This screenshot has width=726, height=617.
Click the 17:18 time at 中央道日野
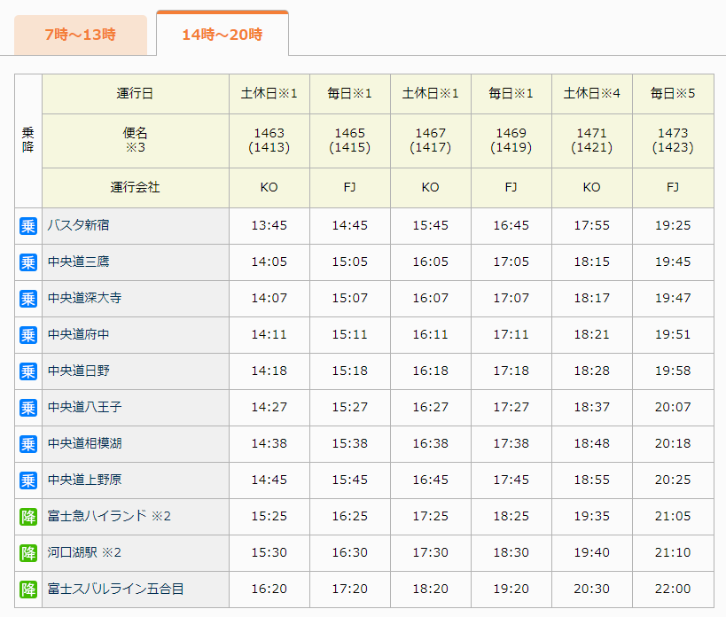tap(511, 371)
